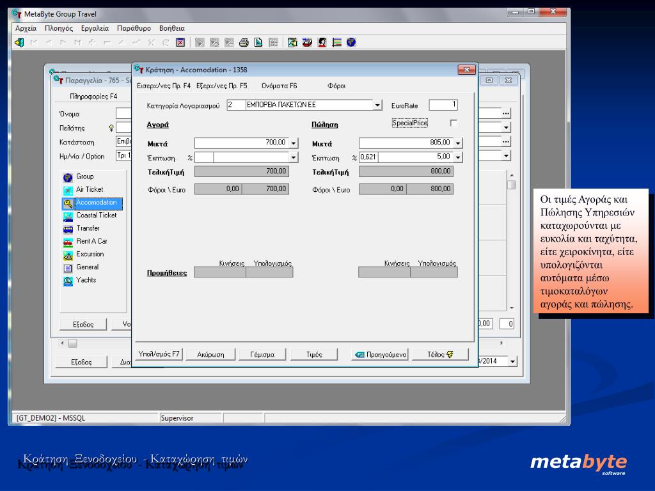Click the ship icon in toolbar
Image resolution: width=655 pixels, height=491 pixels.
coord(307,42)
